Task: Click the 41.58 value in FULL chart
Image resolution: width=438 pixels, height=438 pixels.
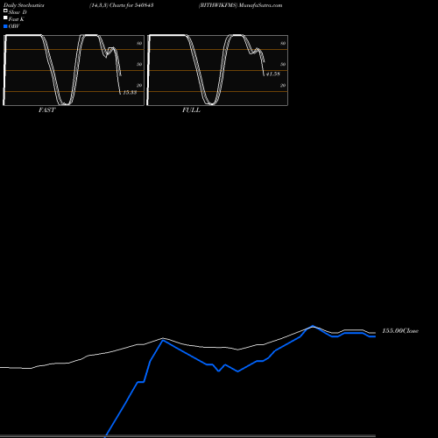Action: (x=273, y=74)
